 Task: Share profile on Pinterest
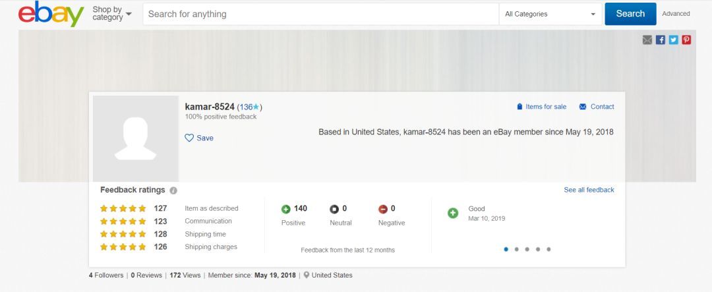pos(686,40)
